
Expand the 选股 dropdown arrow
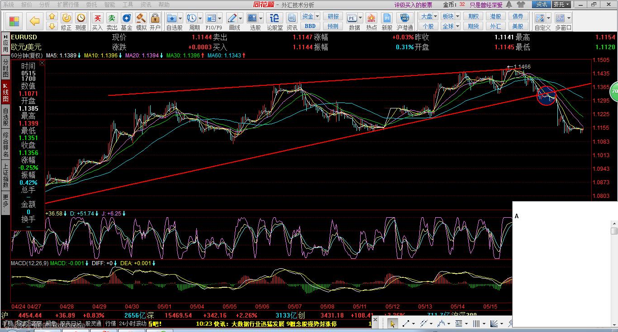(261, 19)
